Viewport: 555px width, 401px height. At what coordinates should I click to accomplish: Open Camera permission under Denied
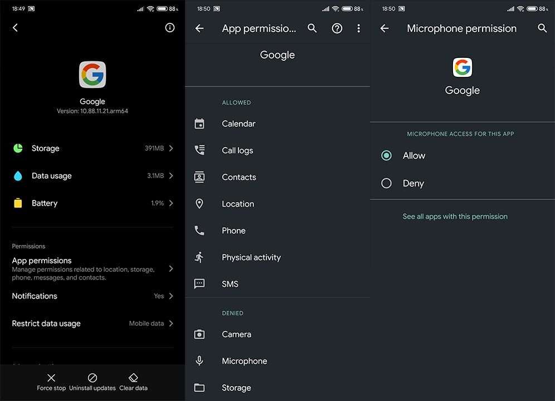[x=236, y=334]
